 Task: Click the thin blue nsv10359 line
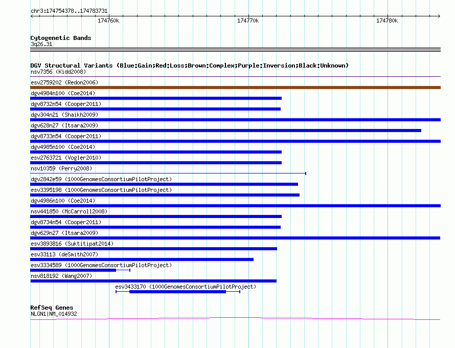[168, 173]
